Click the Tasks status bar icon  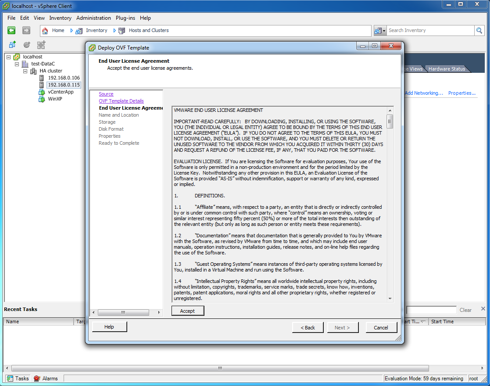click(x=10, y=379)
